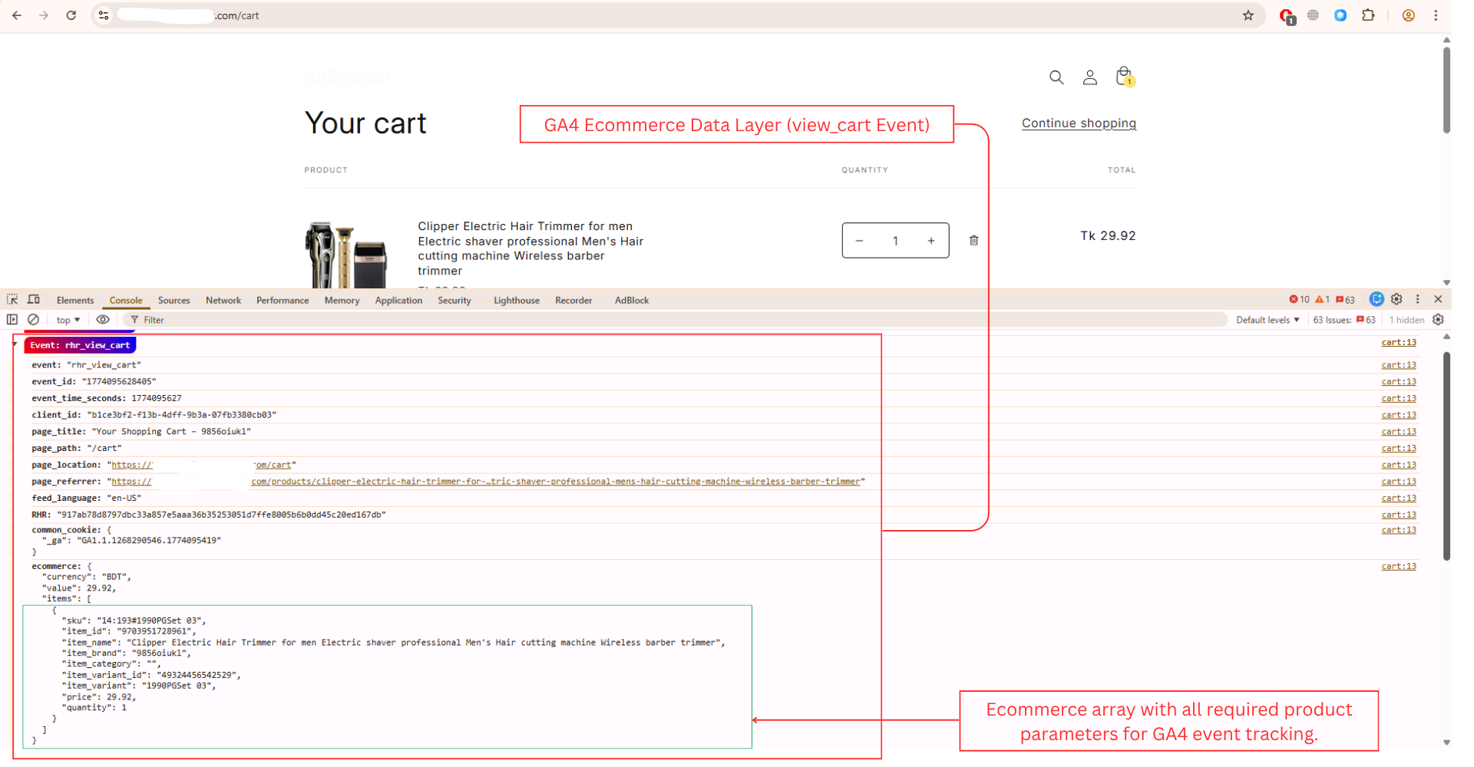Switch to the Lighthouse tab
The height and width of the screenshot is (767, 1474).
point(517,301)
